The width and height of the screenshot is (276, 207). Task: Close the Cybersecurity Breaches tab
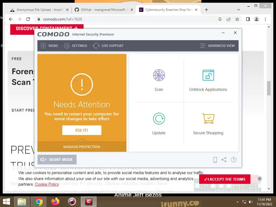pos(196,10)
